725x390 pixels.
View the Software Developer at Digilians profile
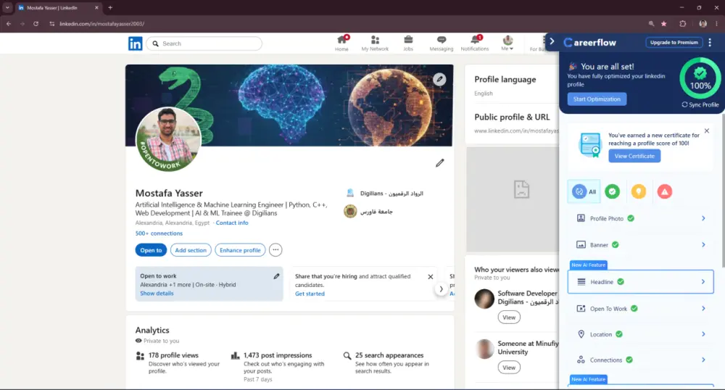click(x=509, y=318)
